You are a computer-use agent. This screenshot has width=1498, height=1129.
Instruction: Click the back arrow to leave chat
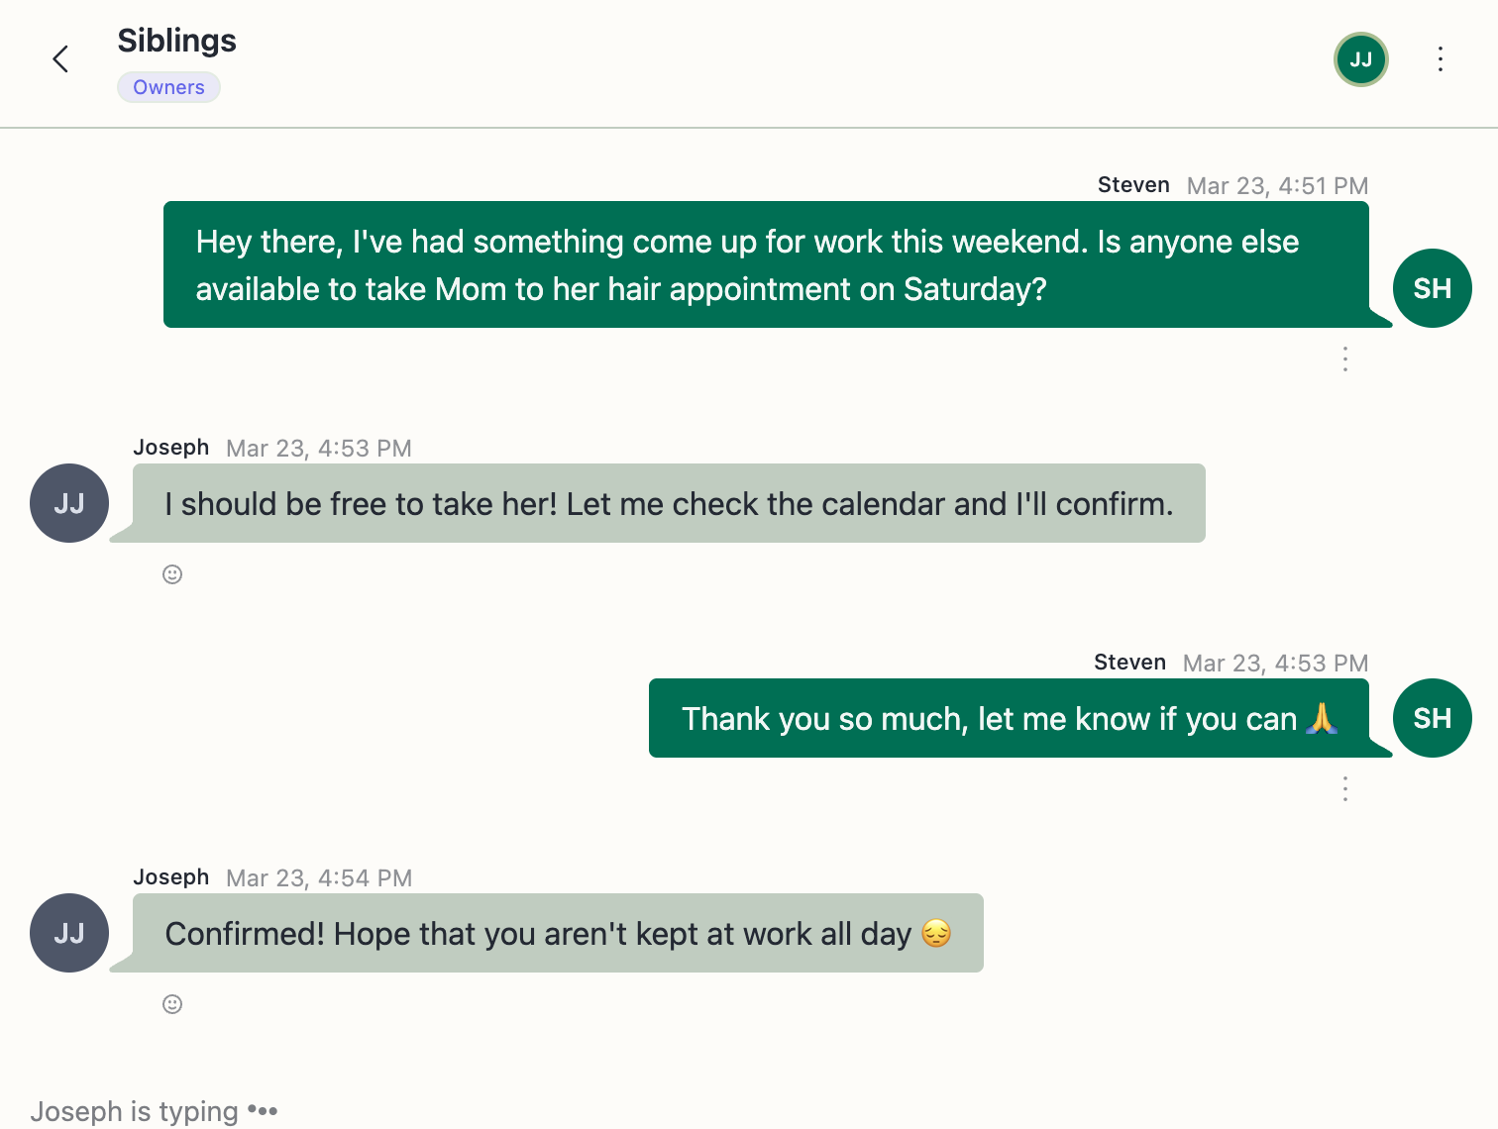tap(60, 59)
